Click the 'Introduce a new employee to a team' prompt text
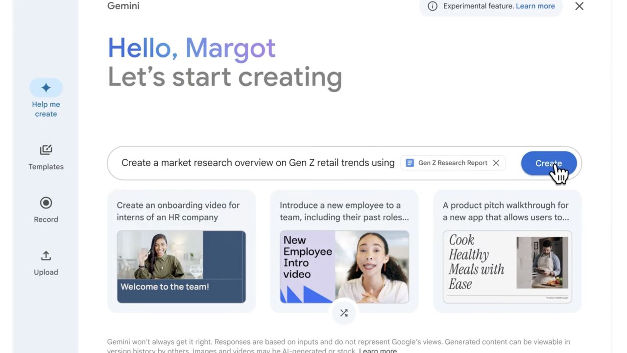This screenshot has width=627, height=353. [x=344, y=211]
